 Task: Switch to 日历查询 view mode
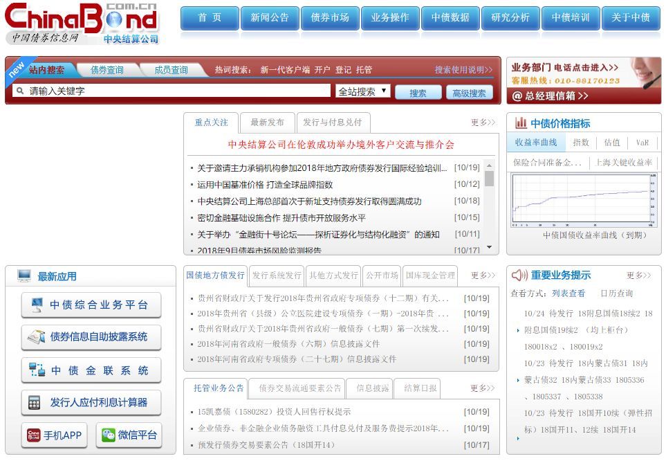tap(616, 293)
